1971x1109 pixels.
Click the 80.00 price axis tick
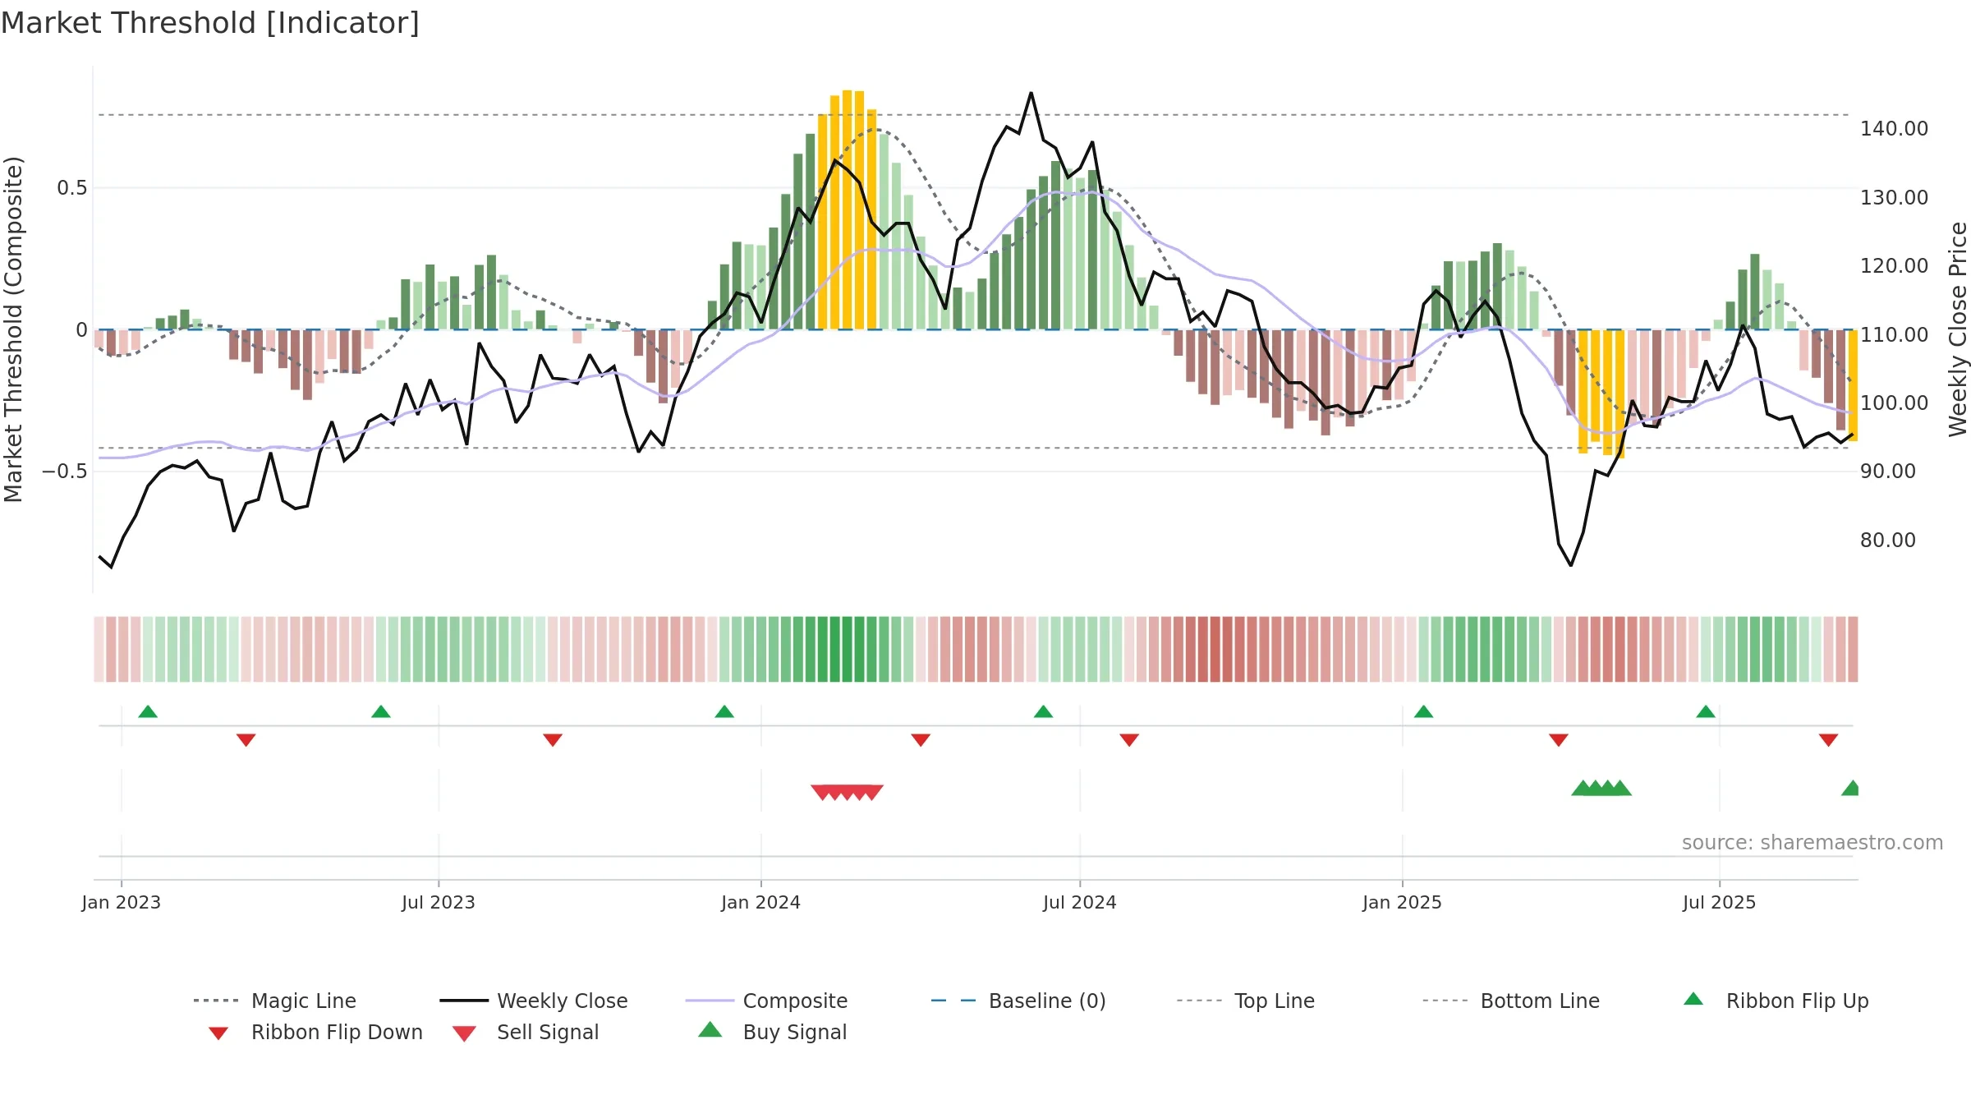point(1888,541)
